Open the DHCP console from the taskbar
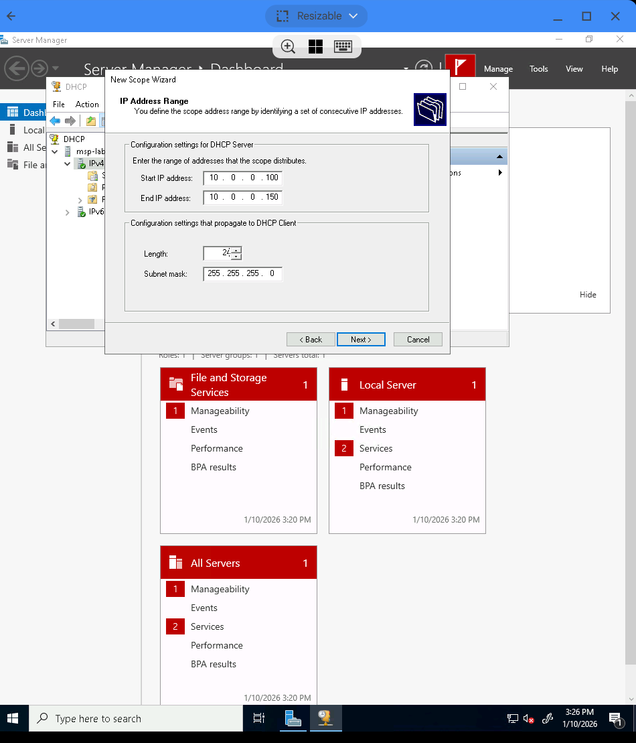The image size is (636, 743). (x=325, y=718)
